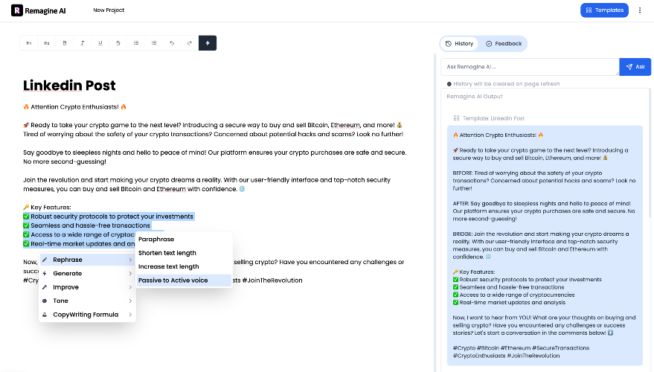Open the Templates button
The width and height of the screenshot is (654, 372).
[604, 10]
